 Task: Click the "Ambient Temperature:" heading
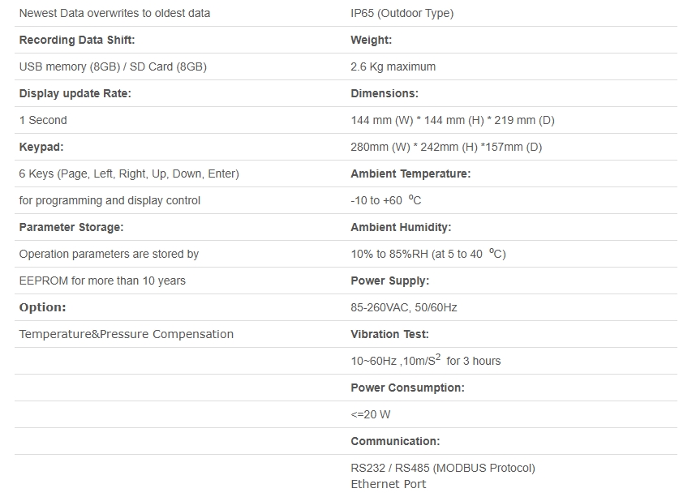410,174
